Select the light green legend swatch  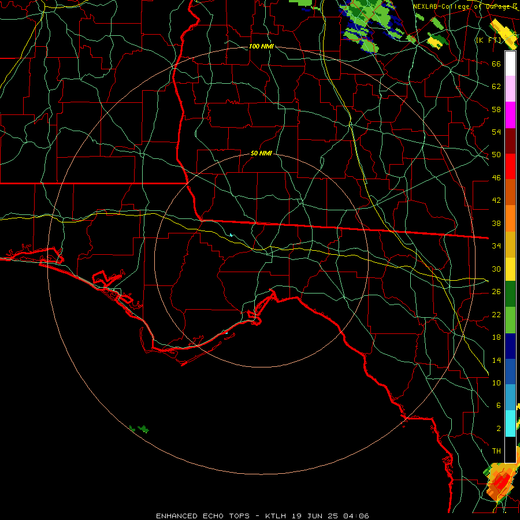pos(510,320)
